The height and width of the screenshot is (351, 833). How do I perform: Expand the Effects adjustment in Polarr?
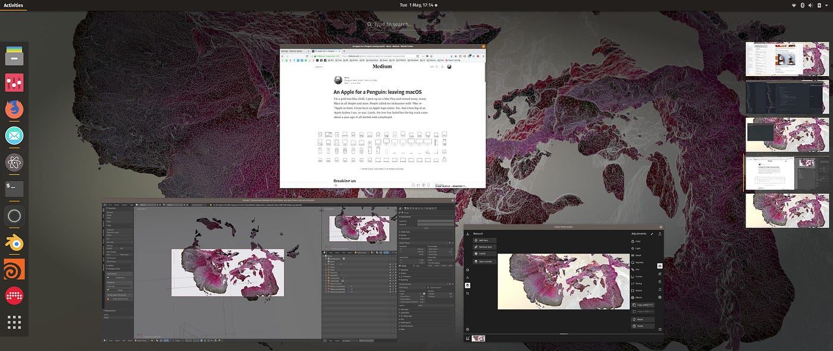point(637,298)
